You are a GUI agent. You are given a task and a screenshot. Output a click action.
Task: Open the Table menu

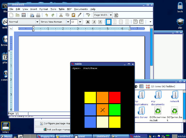click(x=61, y=9)
